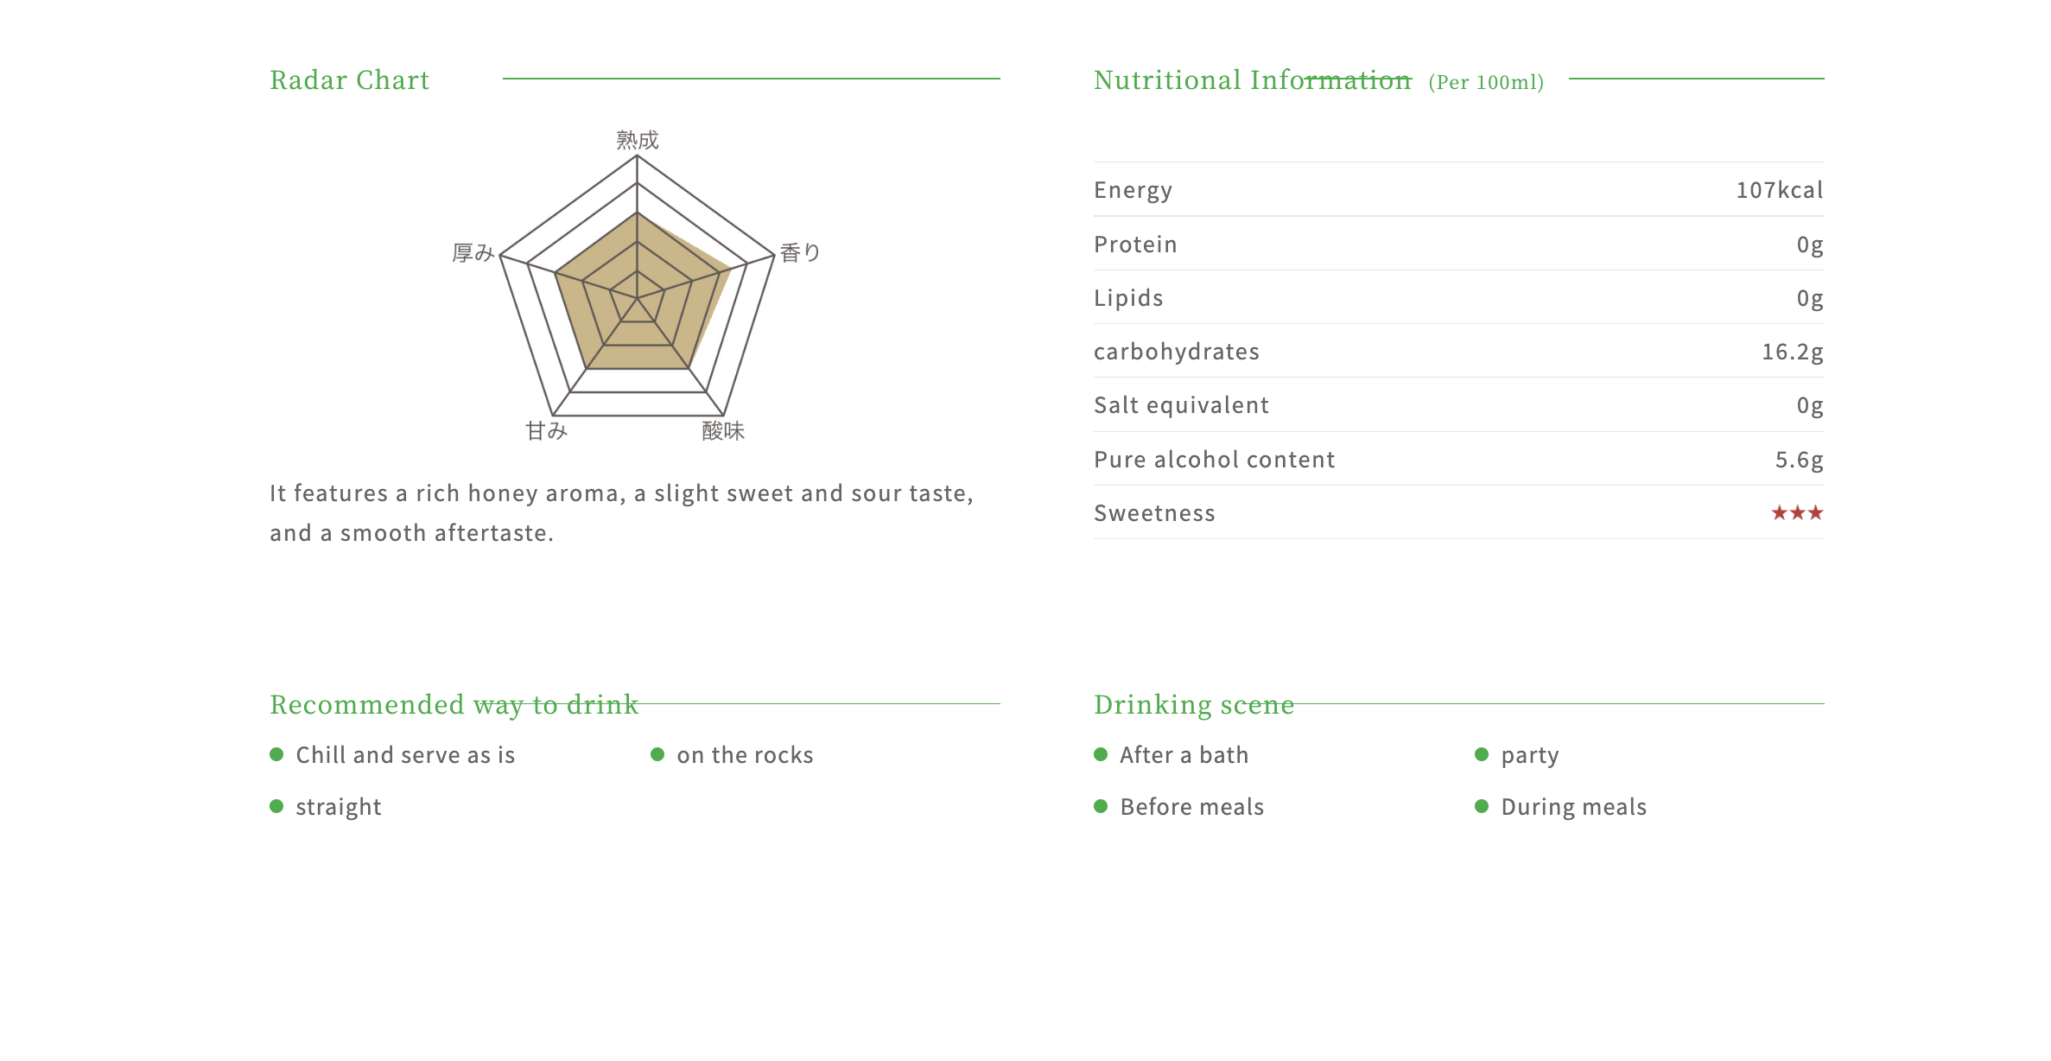2051x1061 pixels.
Task: Click the green bullet beside 'straight'
Action: click(276, 806)
